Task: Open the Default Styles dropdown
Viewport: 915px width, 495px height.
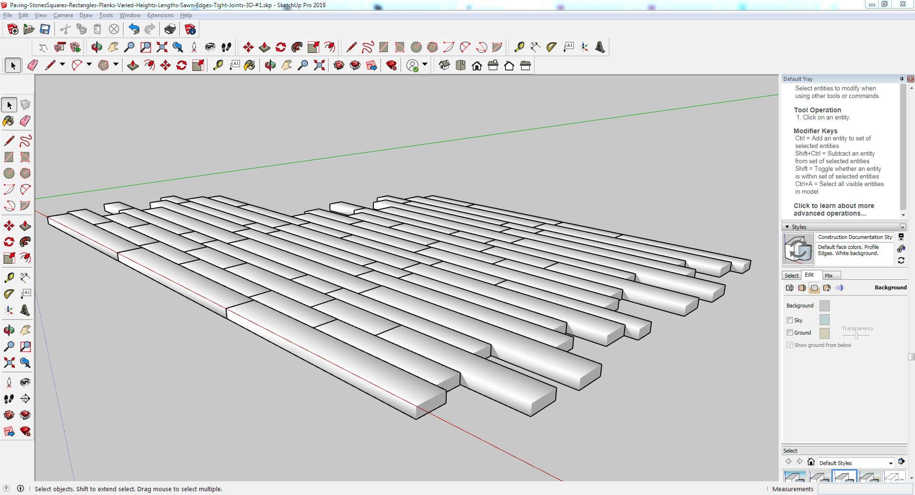Action: 890,463
